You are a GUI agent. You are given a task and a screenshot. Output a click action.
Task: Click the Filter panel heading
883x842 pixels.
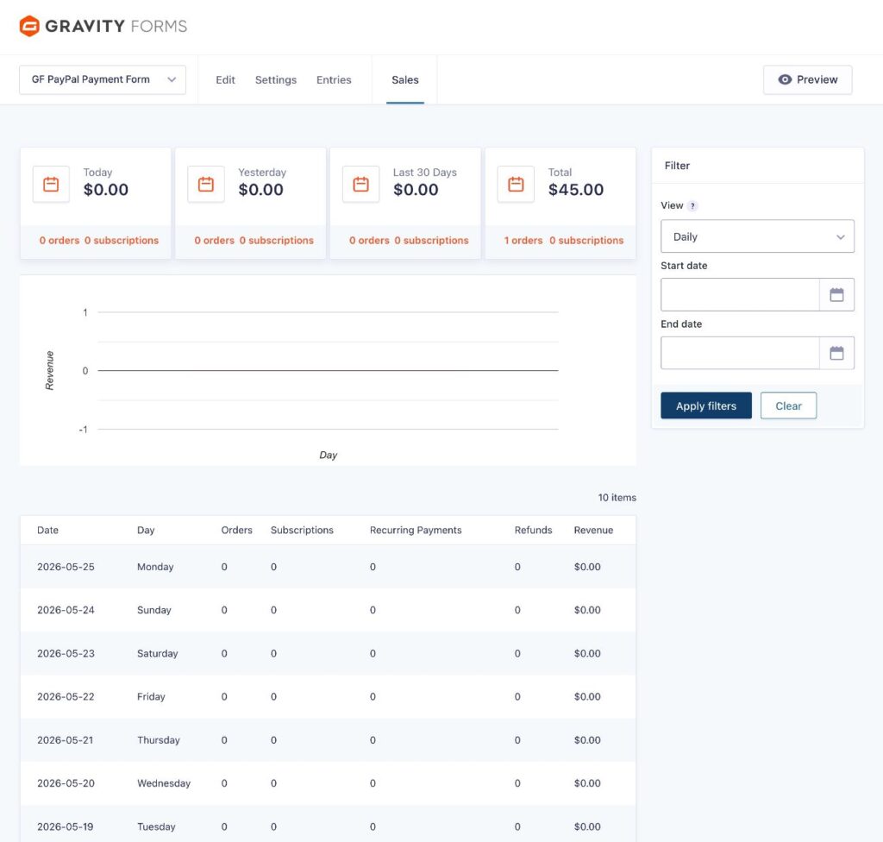coord(677,166)
